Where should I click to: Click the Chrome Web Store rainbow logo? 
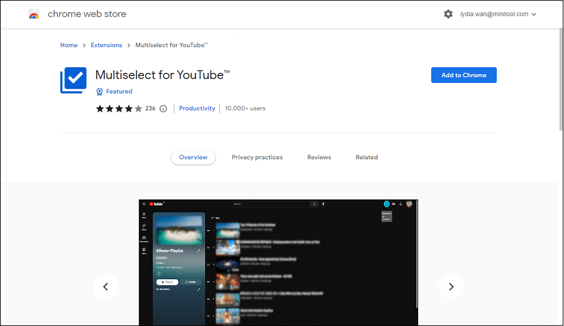coord(34,14)
